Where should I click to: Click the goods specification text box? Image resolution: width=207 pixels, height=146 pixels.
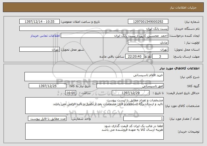94,106
